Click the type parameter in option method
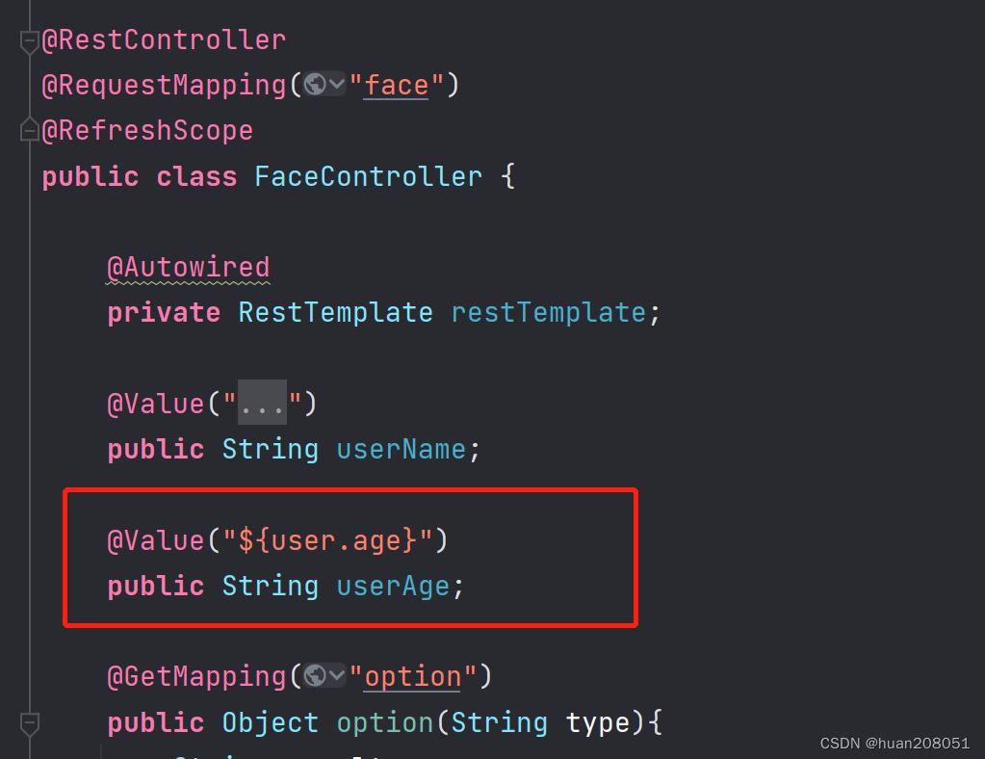The width and height of the screenshot is (985, 759). point(597,723)
